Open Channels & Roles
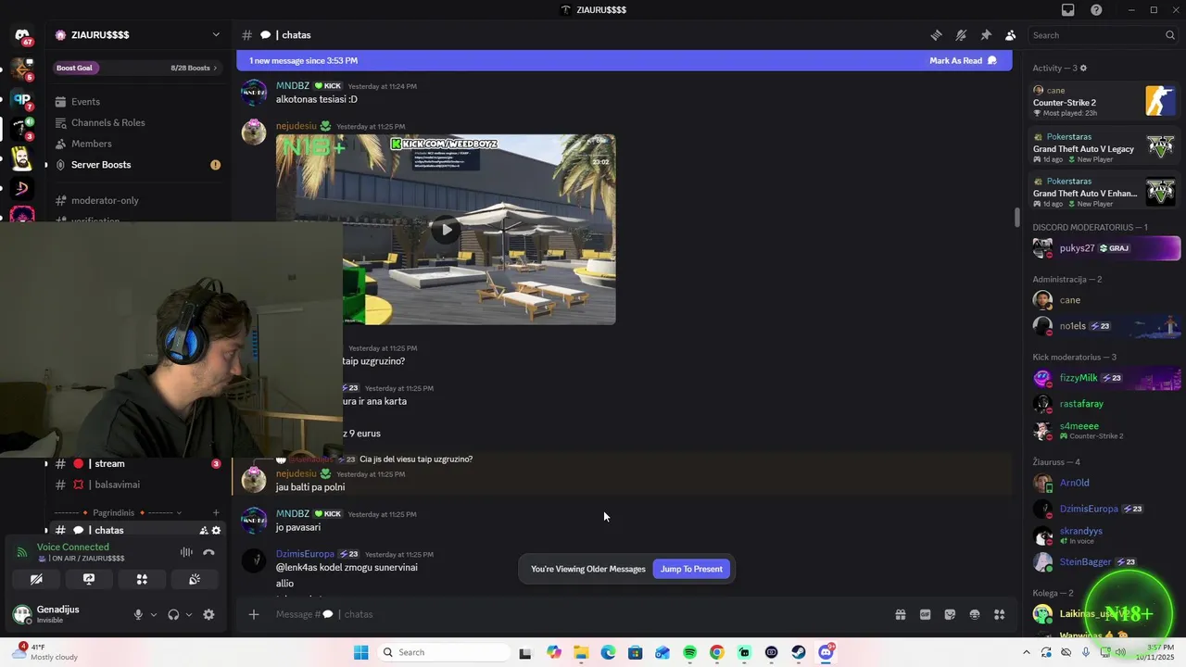 pyautogui.click(x=136, y=122)
